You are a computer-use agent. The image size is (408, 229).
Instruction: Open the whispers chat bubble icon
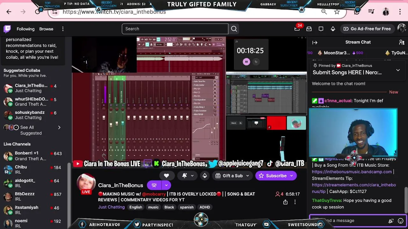point(321,29)
